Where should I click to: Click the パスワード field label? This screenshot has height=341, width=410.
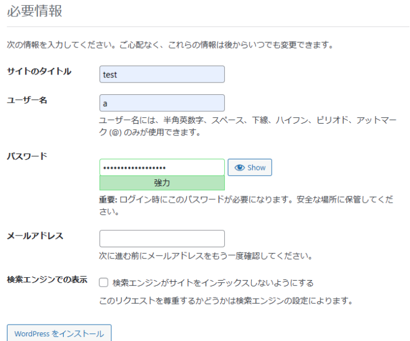pos(27,156)
